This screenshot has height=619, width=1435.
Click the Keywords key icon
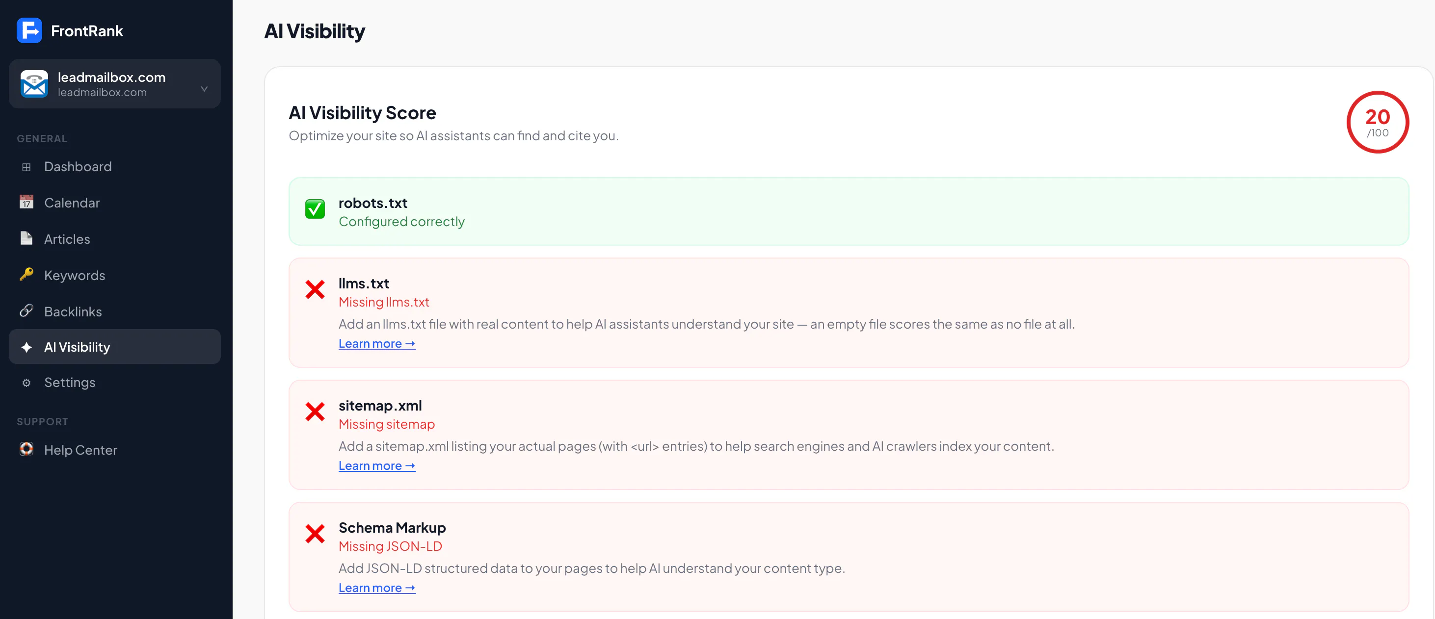point(26,275)
